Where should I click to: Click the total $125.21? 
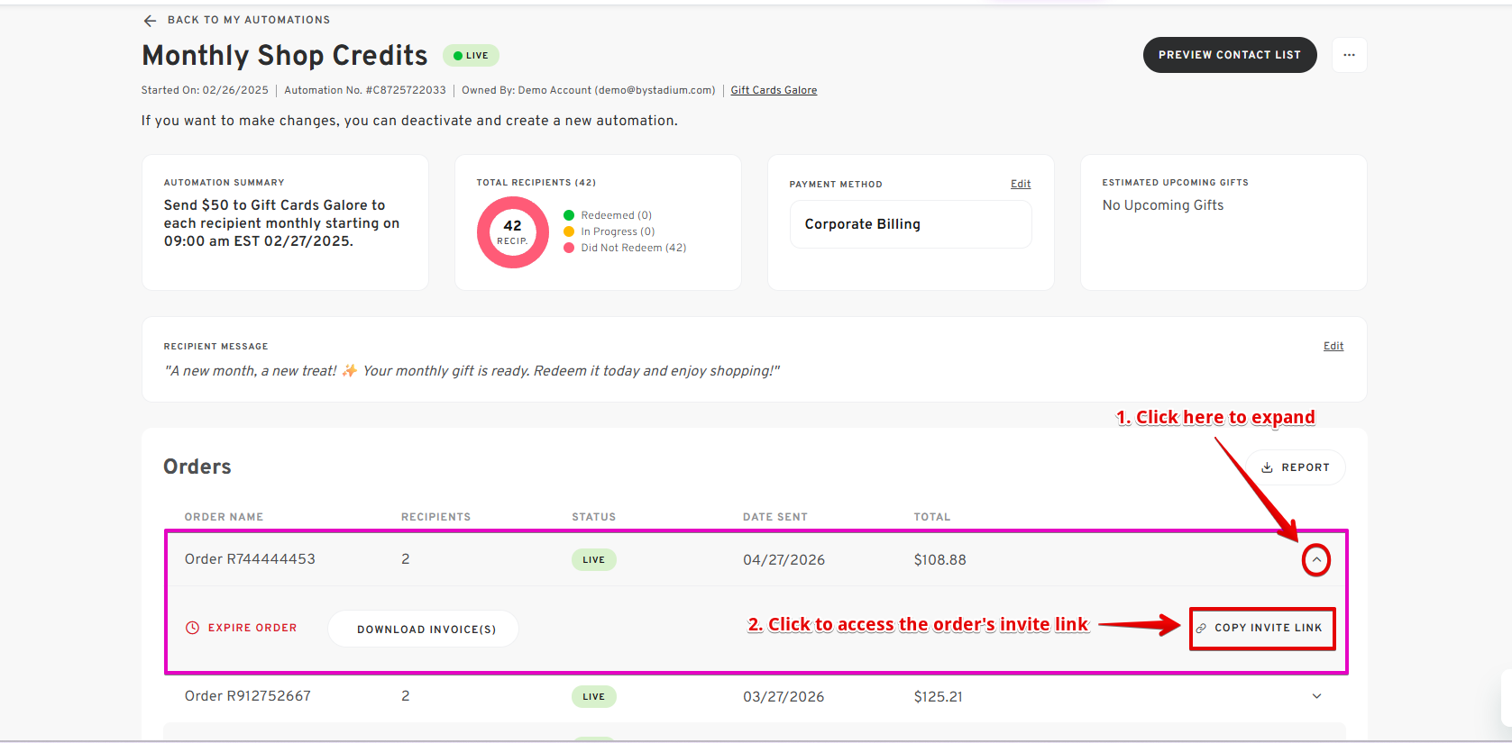point(938,697)
